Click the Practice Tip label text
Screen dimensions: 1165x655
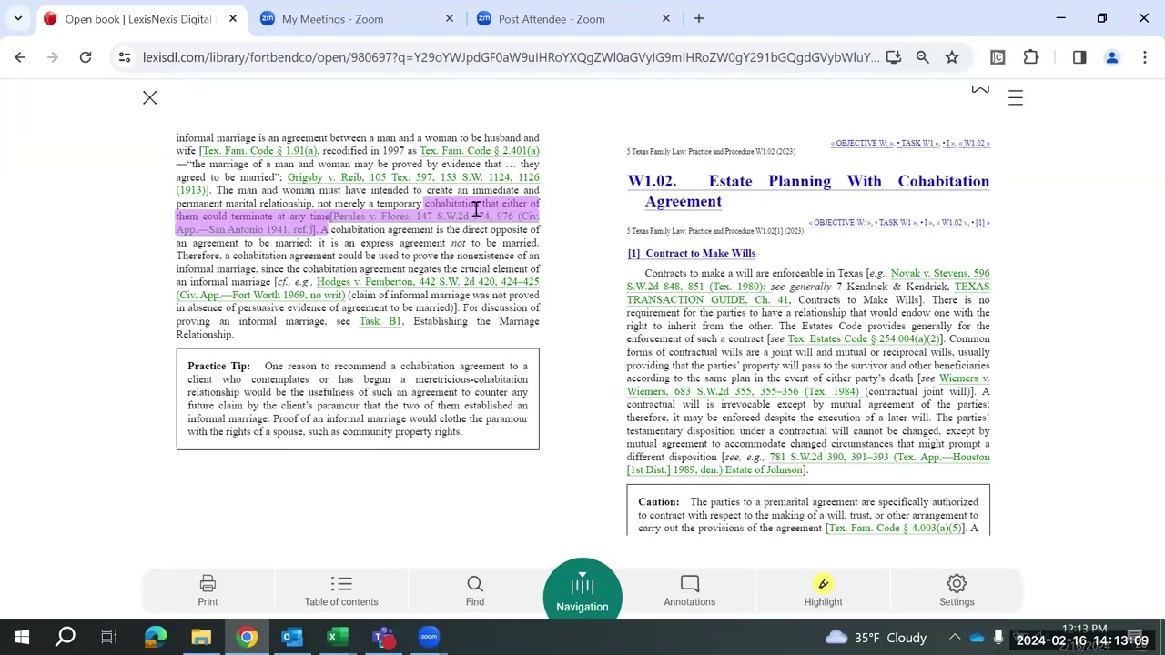pos(218,367)
